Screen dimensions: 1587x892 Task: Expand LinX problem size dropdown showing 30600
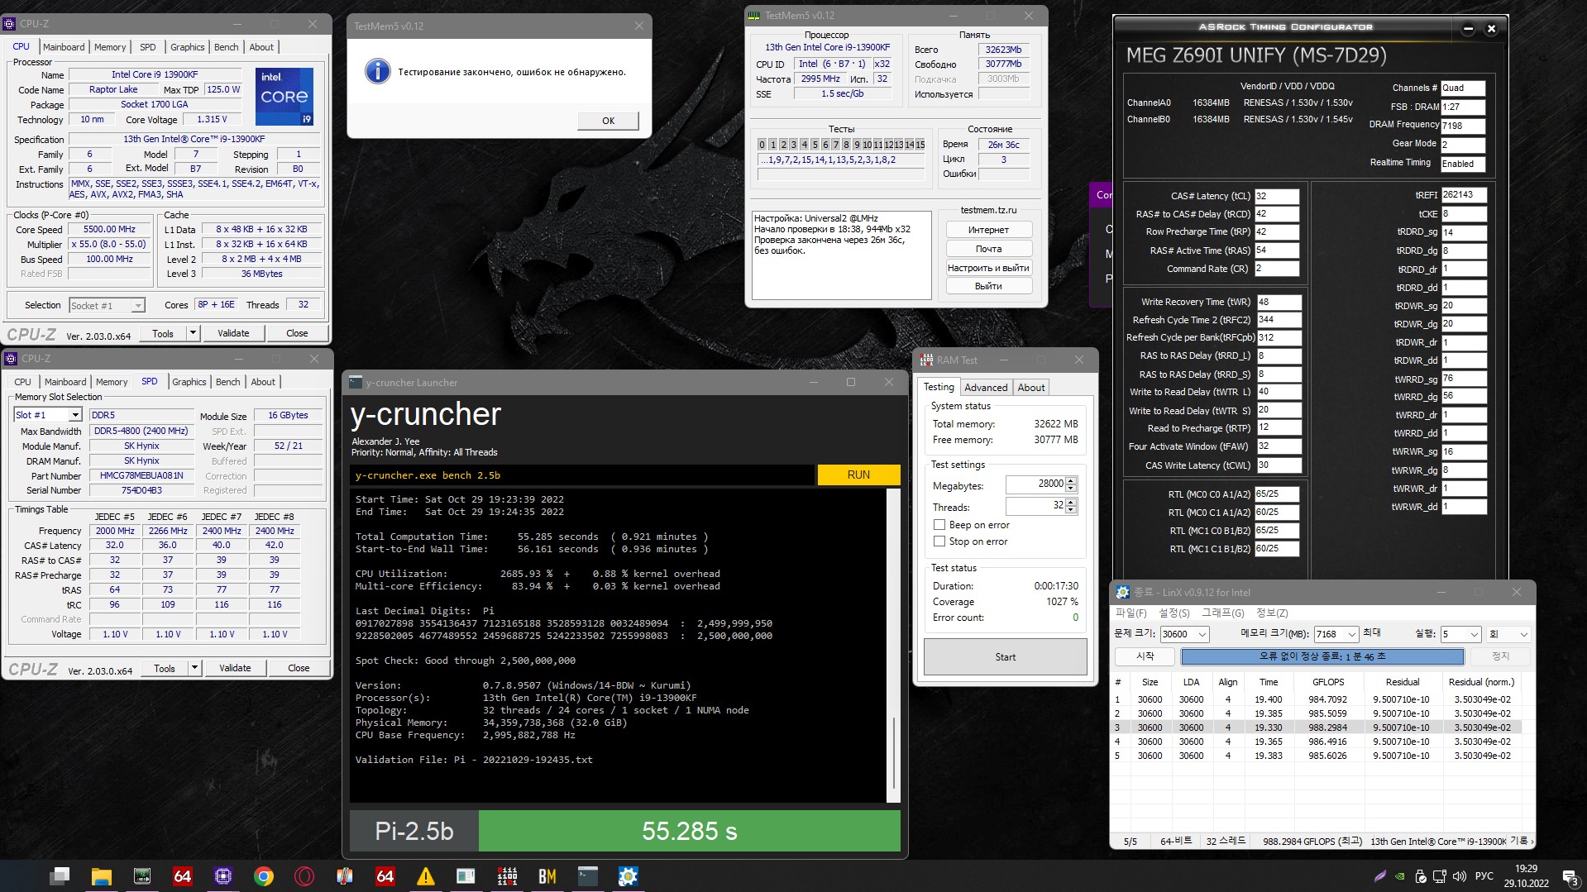click(1202, 634)
